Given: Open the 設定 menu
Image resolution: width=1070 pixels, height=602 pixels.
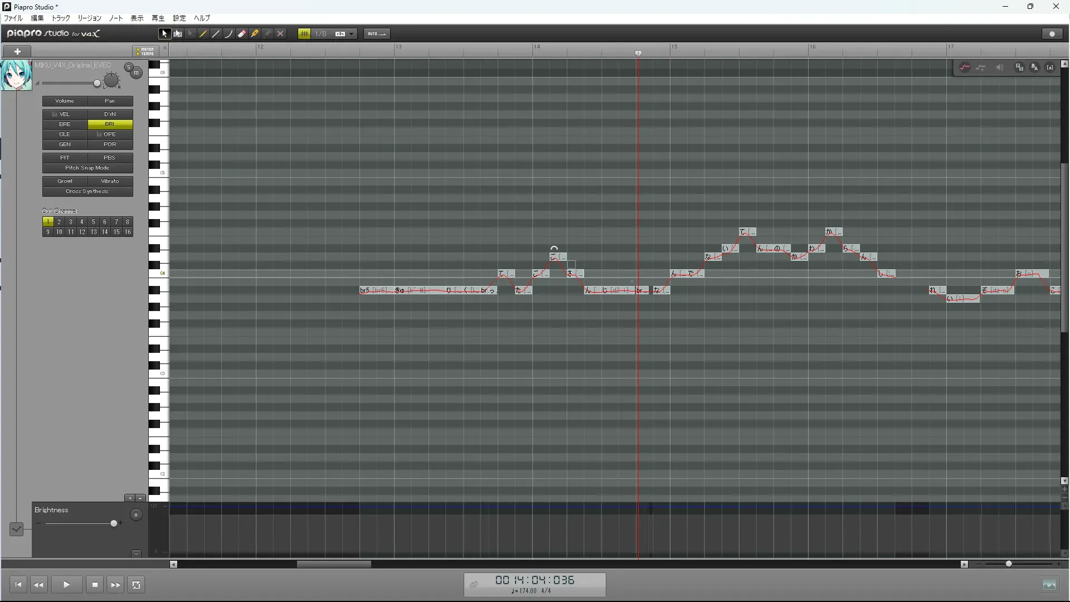Looking at the screenshot, I should click(179, 18).
